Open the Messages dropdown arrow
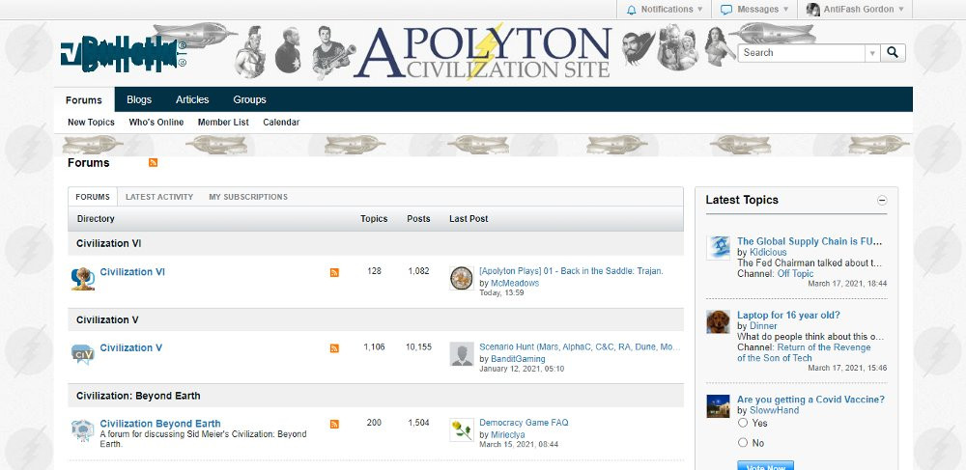Viewport: 966px width, 470px height. [x=785, y=10]
